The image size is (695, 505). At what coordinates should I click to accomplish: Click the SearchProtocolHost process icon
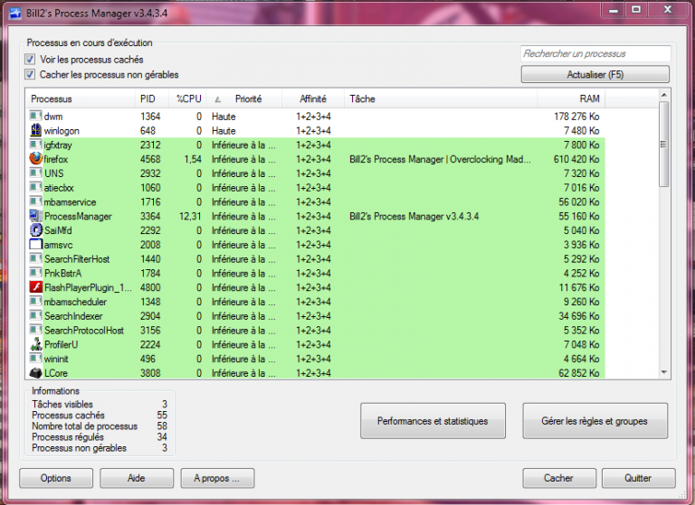pyautogui.click(x=35, y=330)
